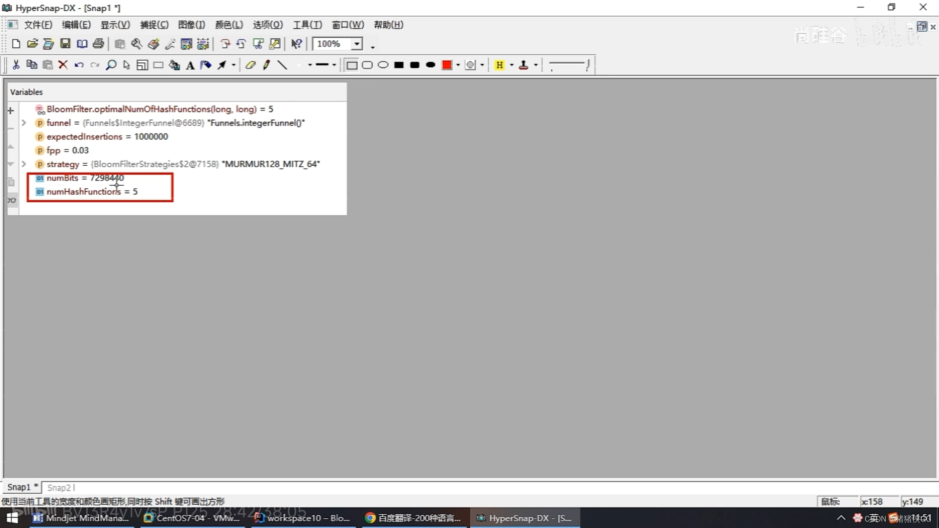Select the dashed rectangle region tool
This screenshot has height=528, width=939.
point(158,65)
